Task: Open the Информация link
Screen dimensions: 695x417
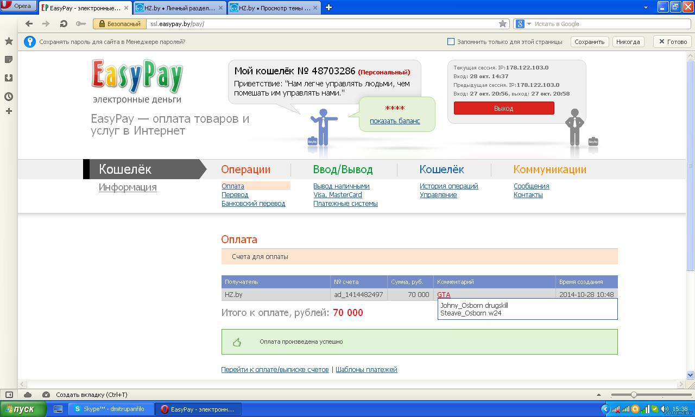Action: 128,187
